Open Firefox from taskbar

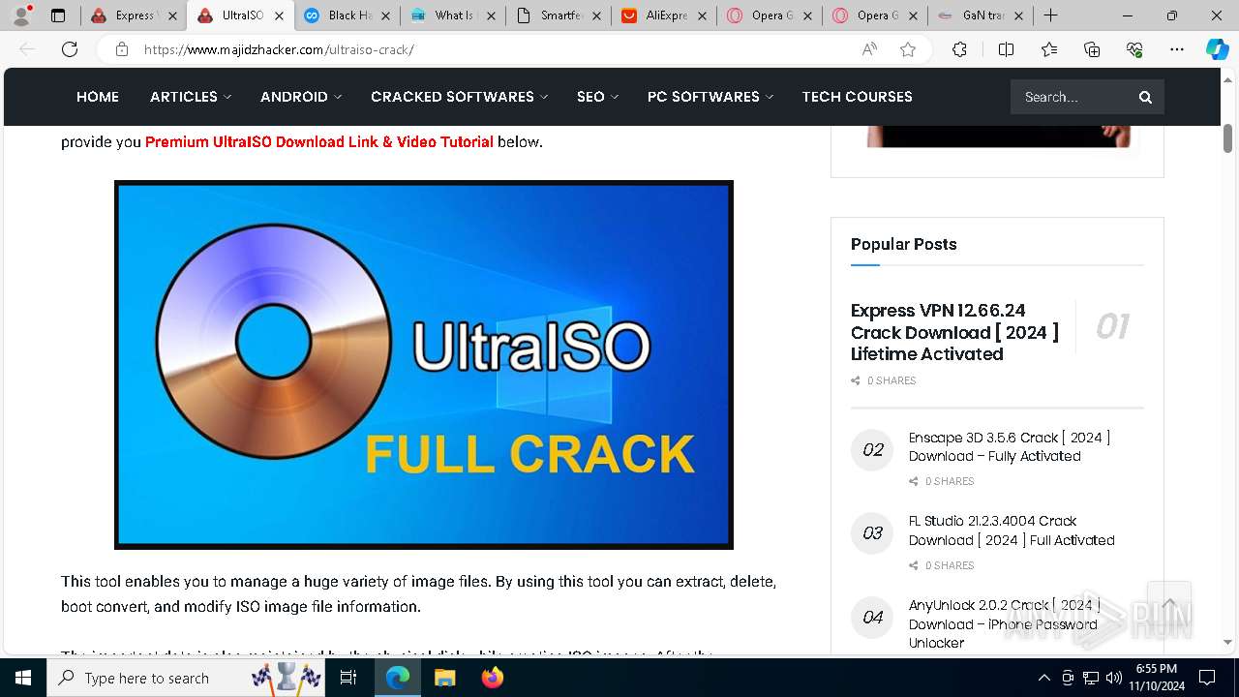tap(492, 678)
